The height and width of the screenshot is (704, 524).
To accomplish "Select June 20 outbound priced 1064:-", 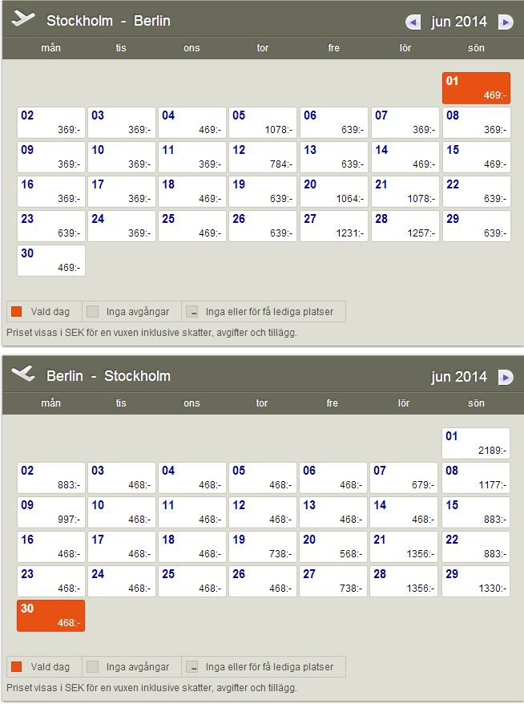I will click(333, 191).
